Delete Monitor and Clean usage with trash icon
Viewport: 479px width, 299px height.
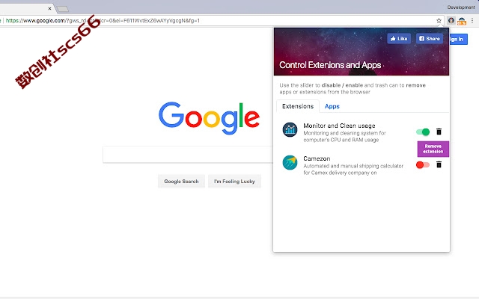coord(439,132)
